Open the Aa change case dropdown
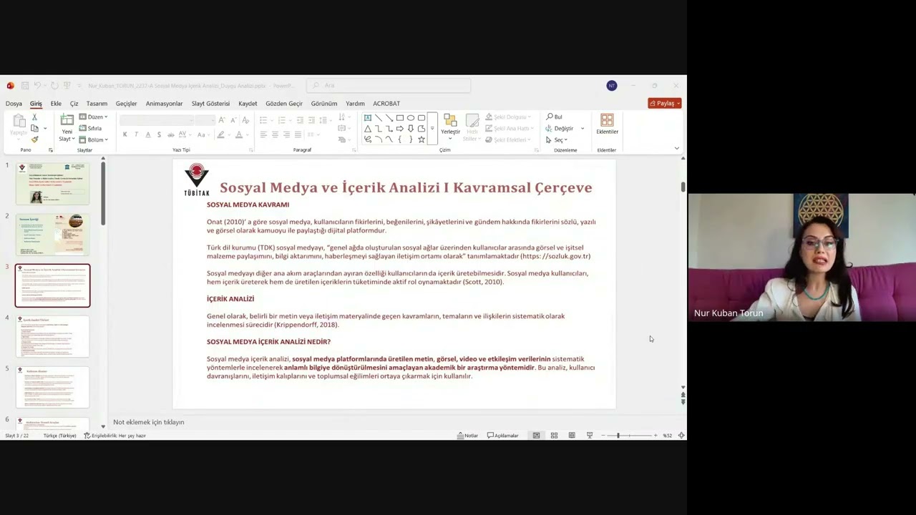Viewport: 916px width, 515px height. 203,134
